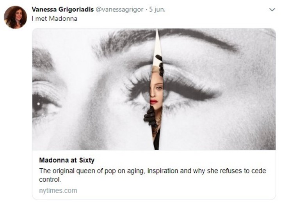Follow the nytimes.com source link
Viewport: 281px width, 203px height.
(58, 191)
